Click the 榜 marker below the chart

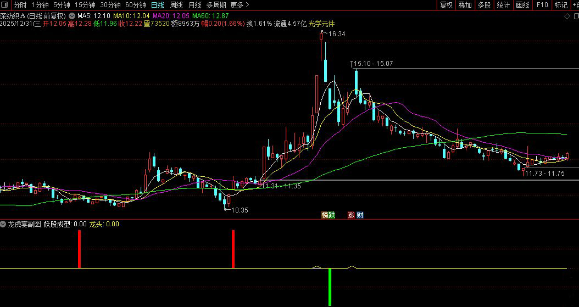point(325,215)
